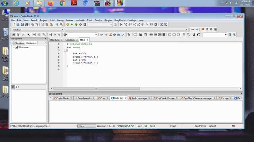The image size is (254, 142).
Task: Click the jump forward arrow near bookmarks
Action: click(x=197, y=30)
